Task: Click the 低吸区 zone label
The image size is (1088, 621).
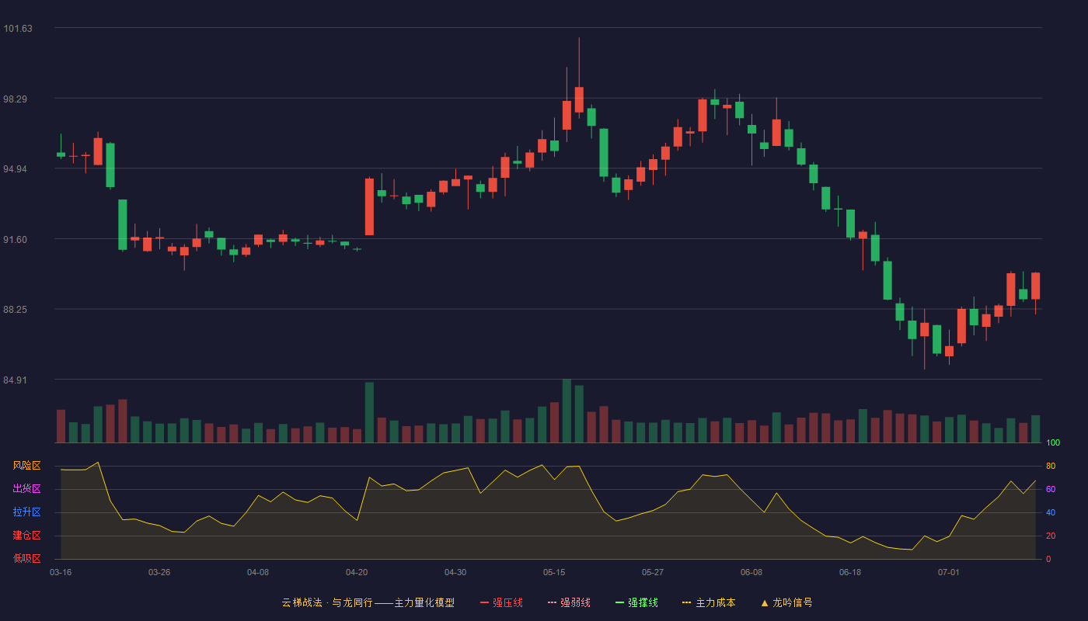Action: (26, 558)
